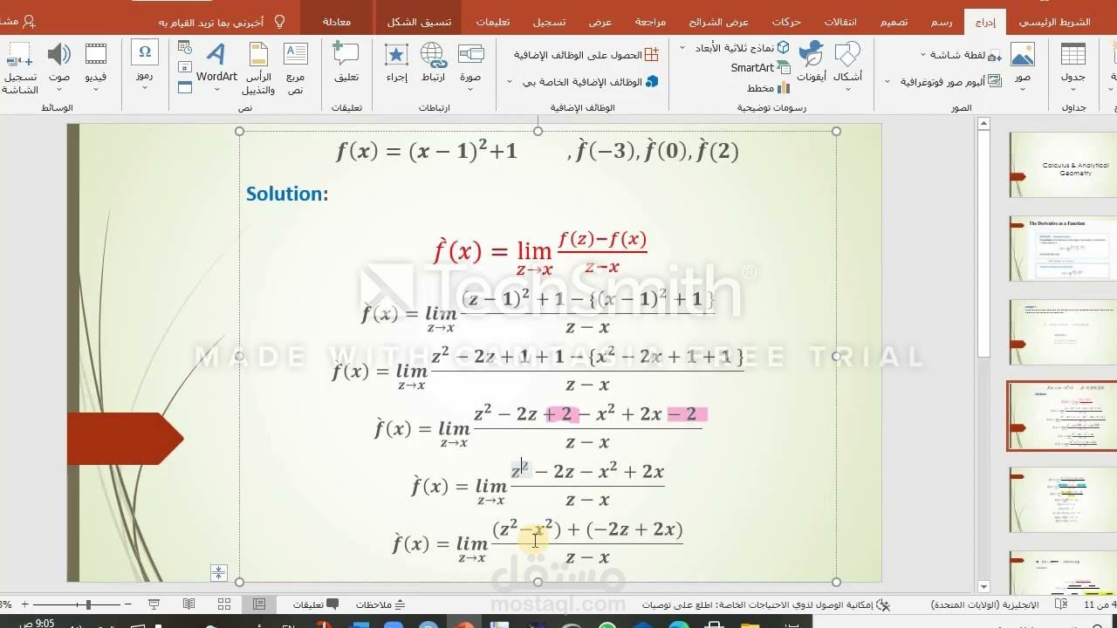The height and width of the screenshot is (628, 1117).
Task: Insert date and time icon
Action: click(x=185, y=48)
